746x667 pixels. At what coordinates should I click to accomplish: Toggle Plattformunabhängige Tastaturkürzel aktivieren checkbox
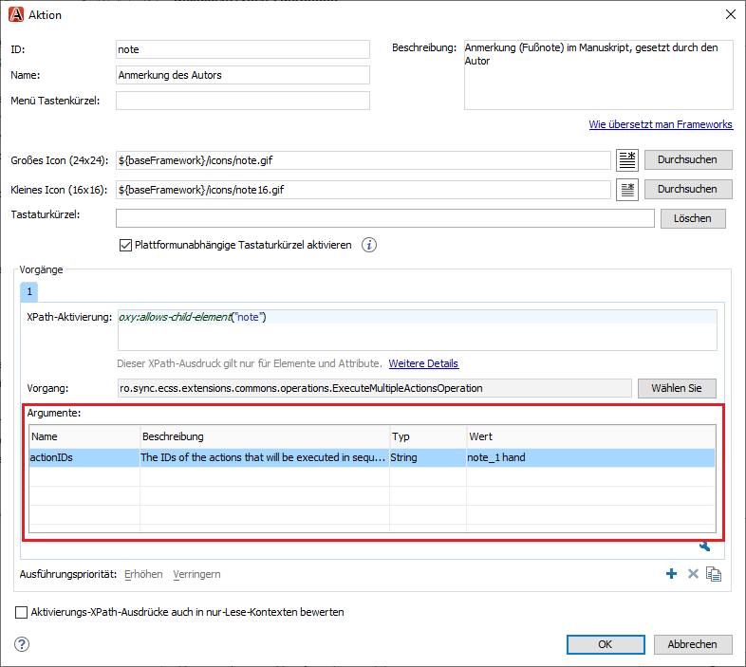tap(125, 245)
